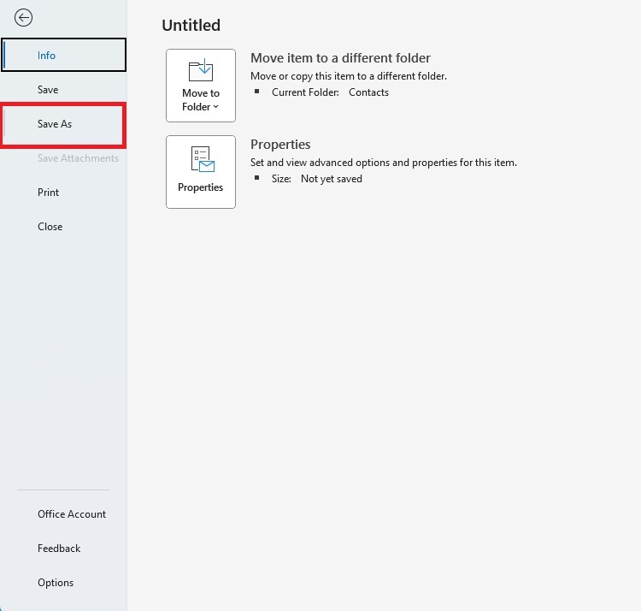Open the Print page

63,193
